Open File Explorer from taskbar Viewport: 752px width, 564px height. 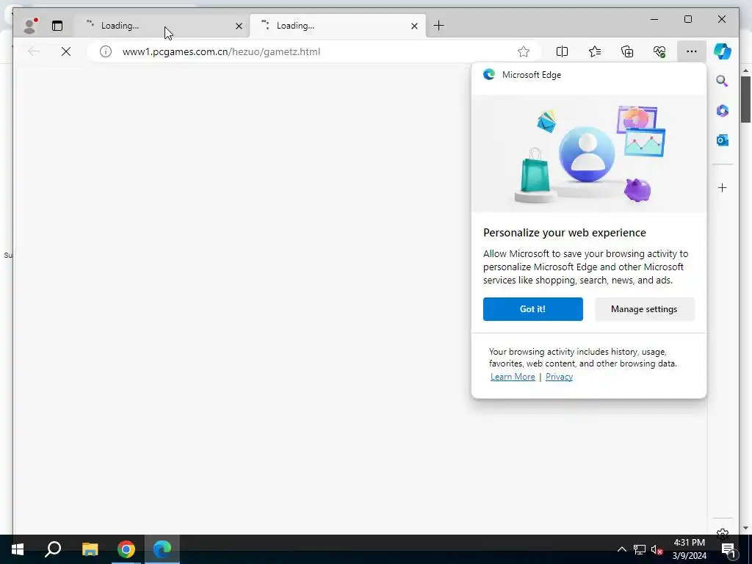[90, 549]
